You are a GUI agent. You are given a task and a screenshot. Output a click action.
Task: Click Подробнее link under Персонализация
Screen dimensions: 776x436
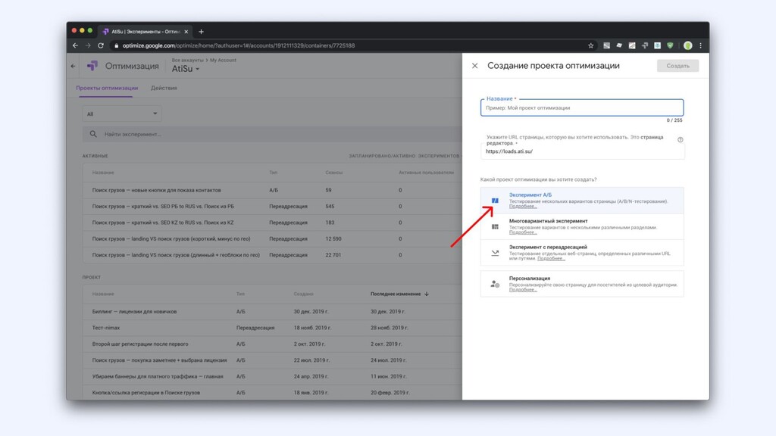point(523,290)
